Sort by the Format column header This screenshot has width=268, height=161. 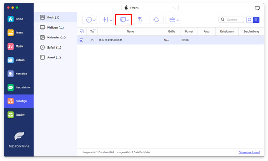(x=189, y=31)
